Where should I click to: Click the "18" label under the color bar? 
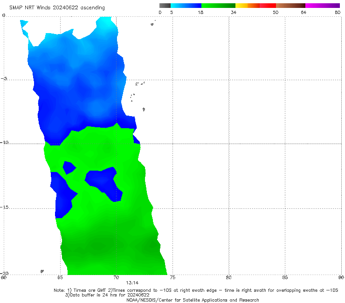point(200,12)
